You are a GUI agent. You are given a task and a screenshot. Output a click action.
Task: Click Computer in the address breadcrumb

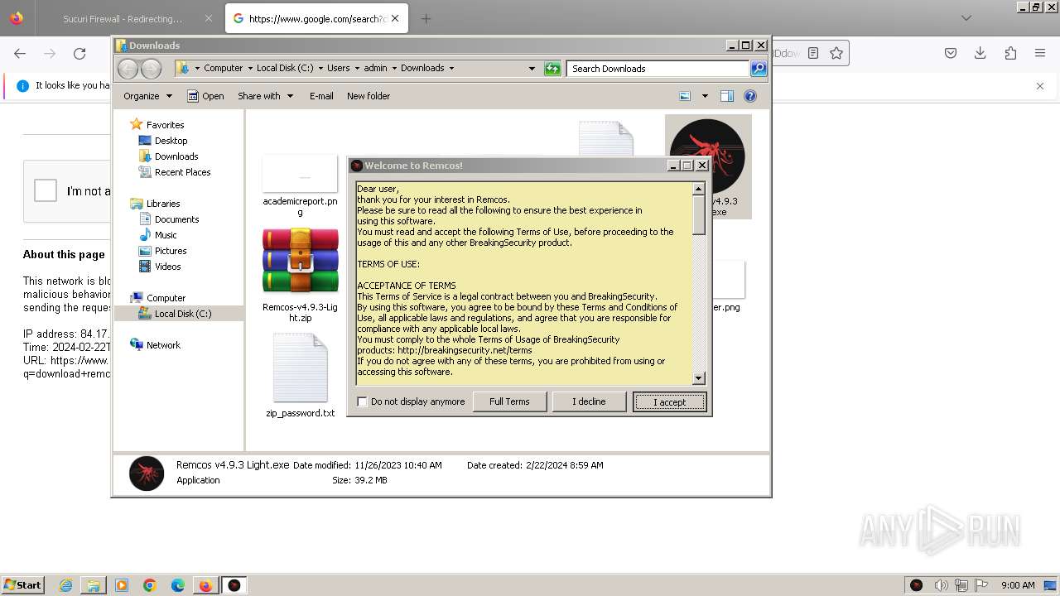223,68
